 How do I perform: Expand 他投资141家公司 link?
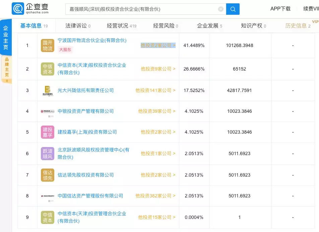pos(155,90)
